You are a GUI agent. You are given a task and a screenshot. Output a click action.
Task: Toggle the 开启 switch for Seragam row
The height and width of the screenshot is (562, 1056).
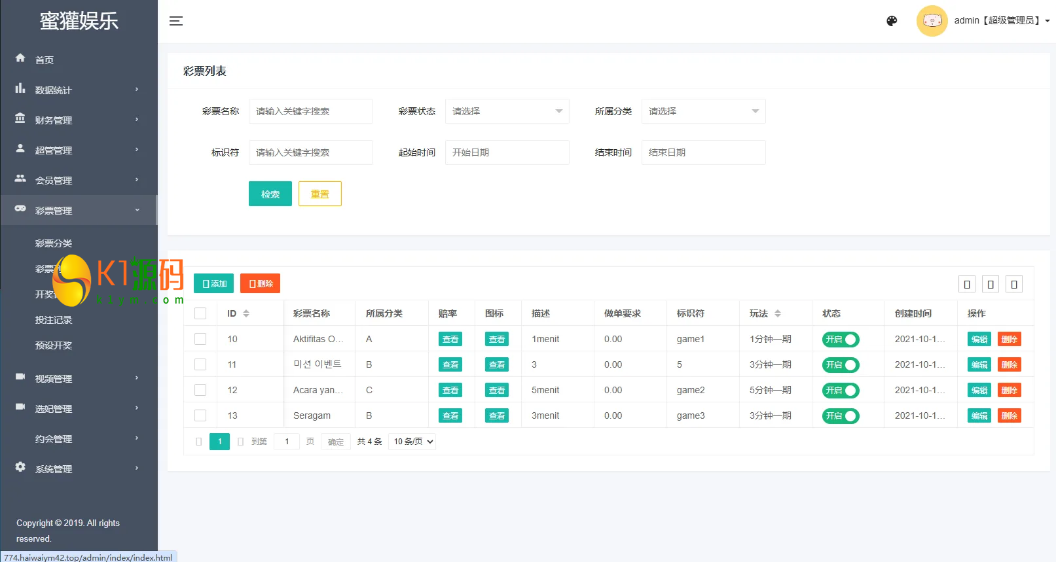841,416
